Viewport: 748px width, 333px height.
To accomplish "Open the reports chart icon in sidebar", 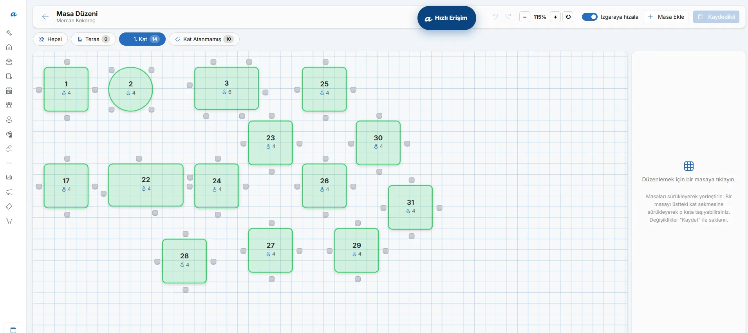I will (9, 134).
